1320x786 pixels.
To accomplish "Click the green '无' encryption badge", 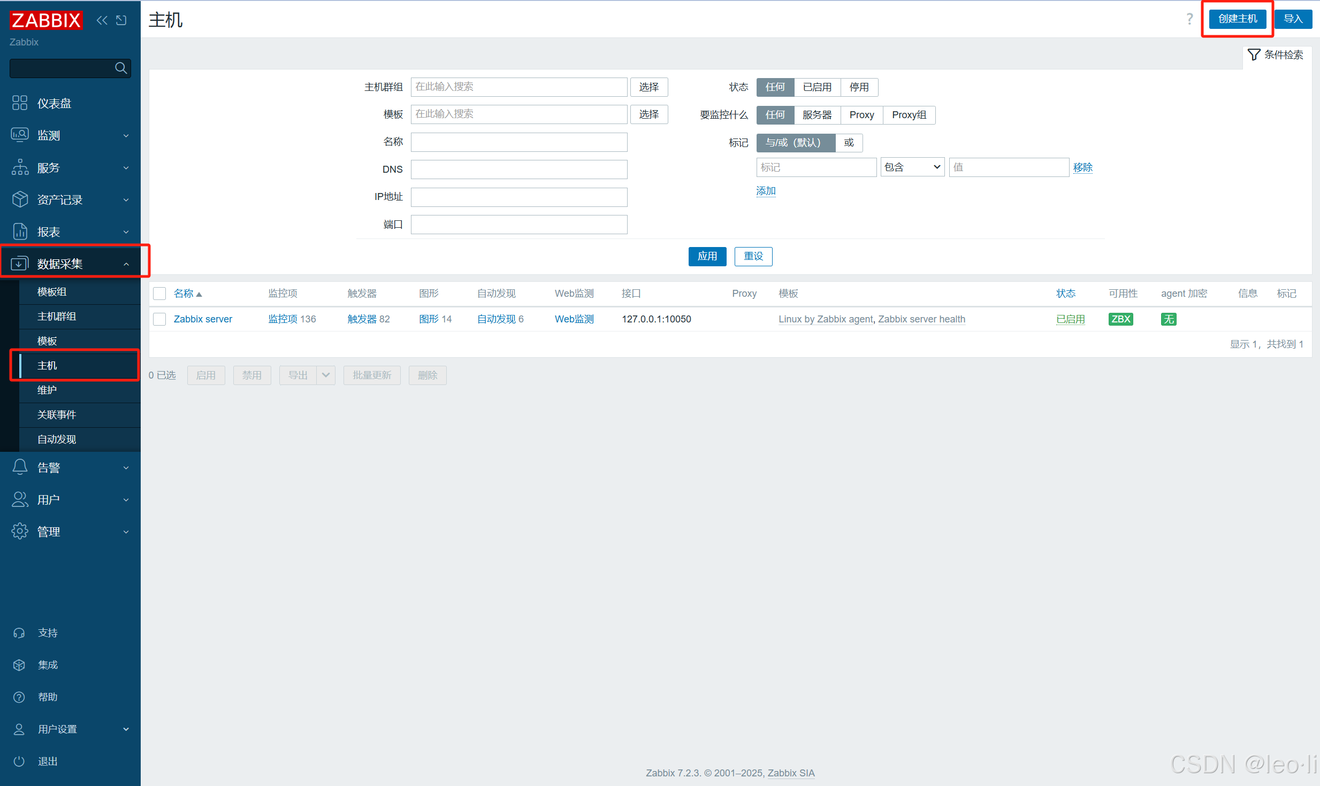I will click(x=1169, y=319).
